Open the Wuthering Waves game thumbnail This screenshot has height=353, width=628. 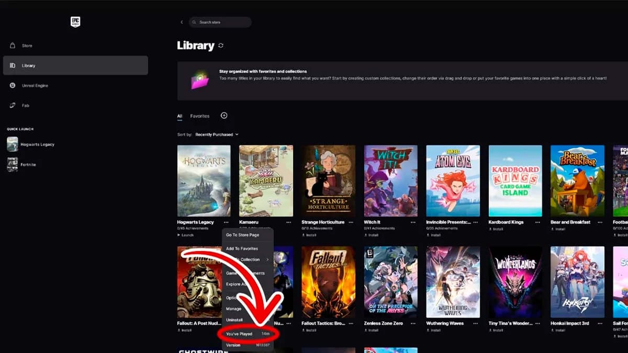pos(453,282)
